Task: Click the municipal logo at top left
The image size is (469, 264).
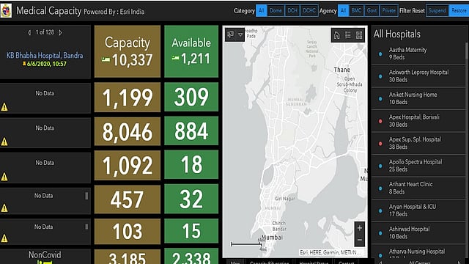Action: point(6,11)
